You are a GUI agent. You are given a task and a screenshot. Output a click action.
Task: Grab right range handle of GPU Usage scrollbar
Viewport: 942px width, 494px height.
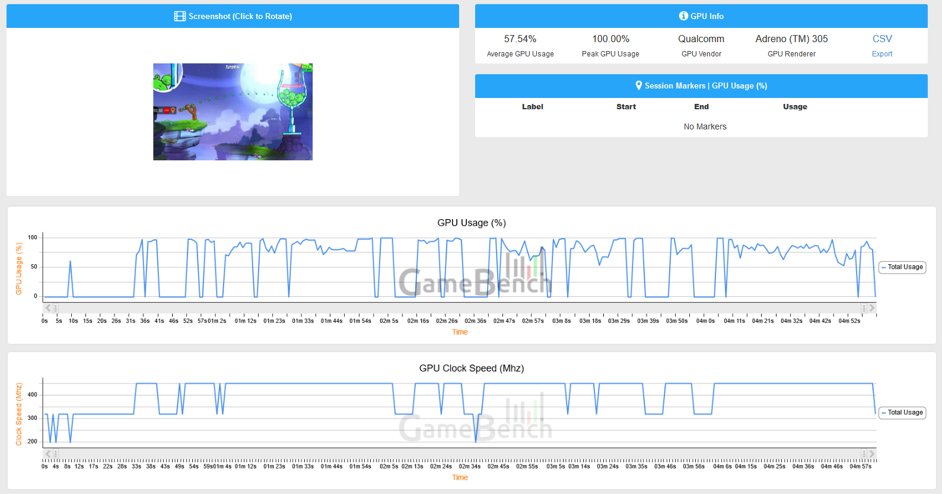pos(864,308)
